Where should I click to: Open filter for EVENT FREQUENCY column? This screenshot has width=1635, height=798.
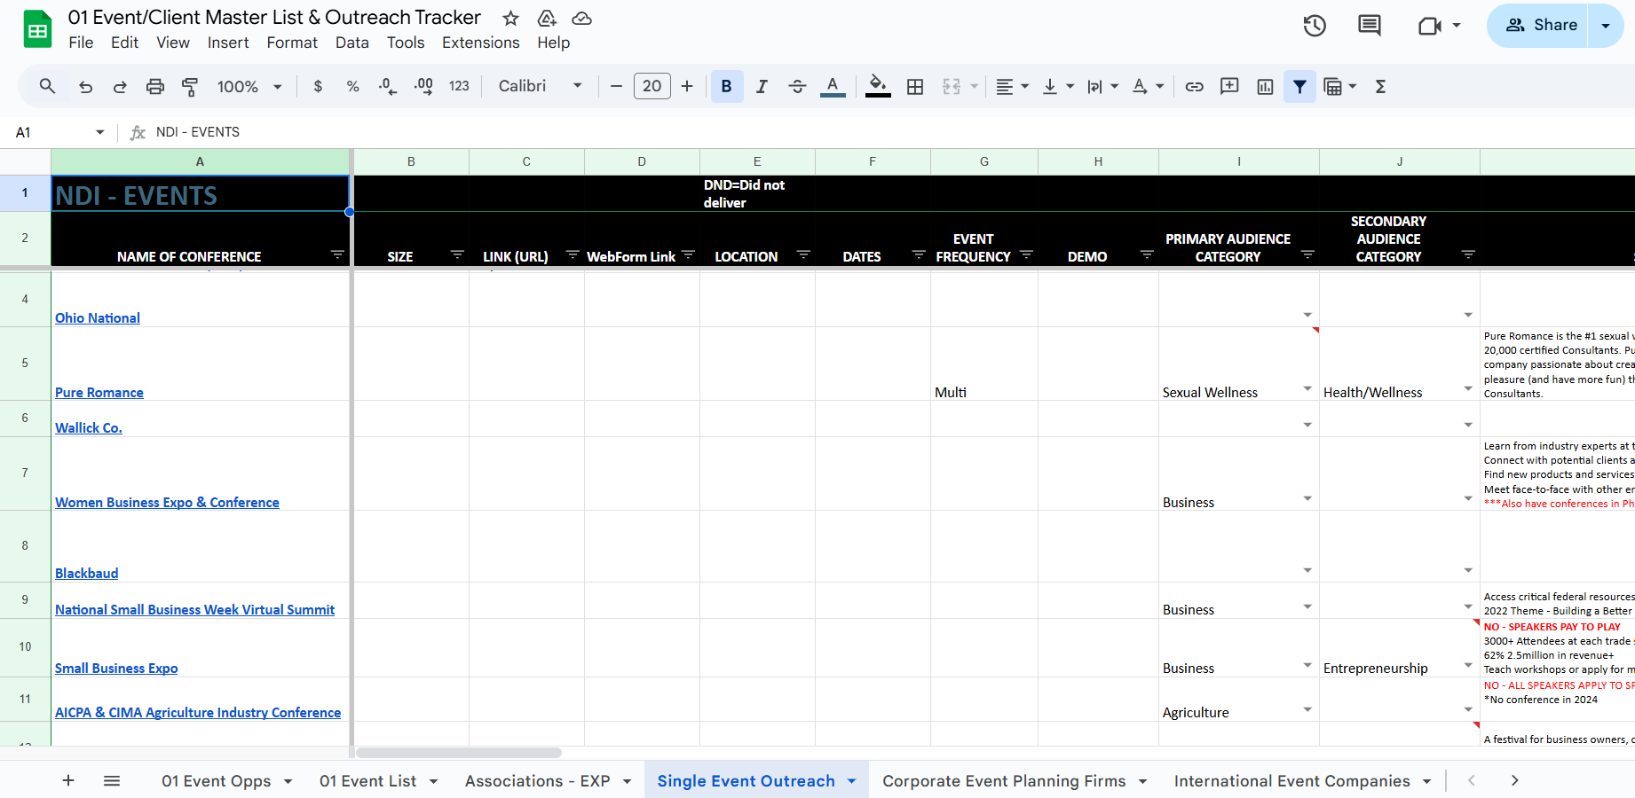point(1026,255)
